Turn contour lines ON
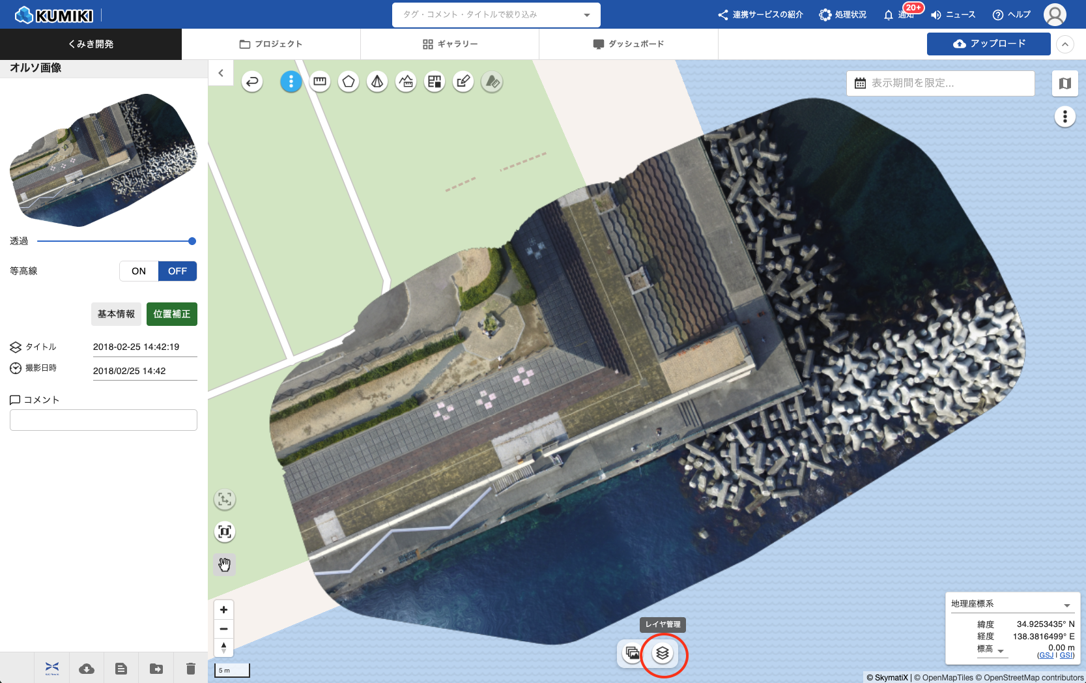This screenshot has height=683, width=1086. tap(139, 271)
